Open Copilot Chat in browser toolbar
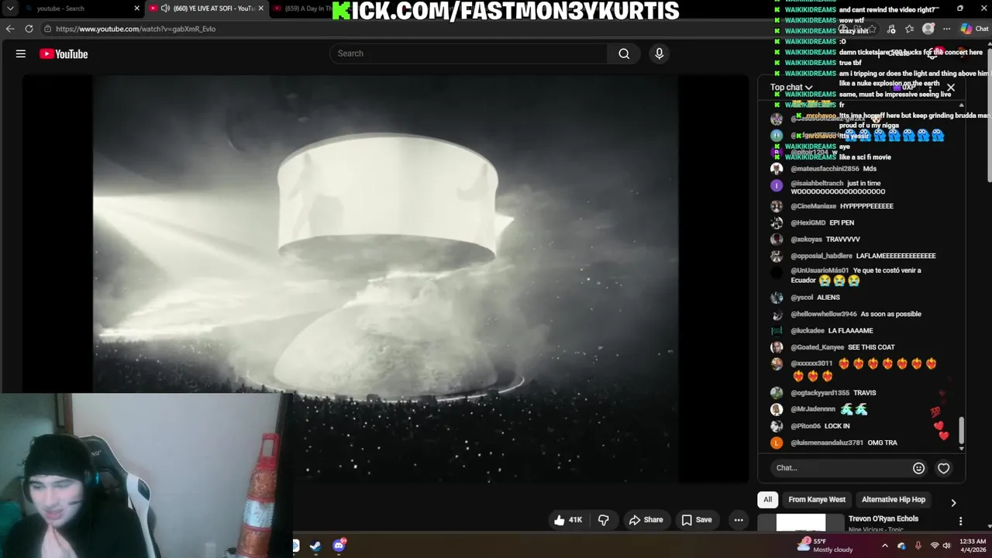 974,29
